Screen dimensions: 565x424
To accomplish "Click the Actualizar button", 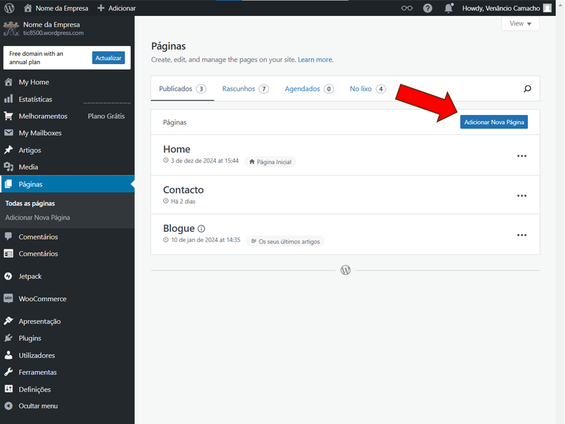I will (108, 58).
